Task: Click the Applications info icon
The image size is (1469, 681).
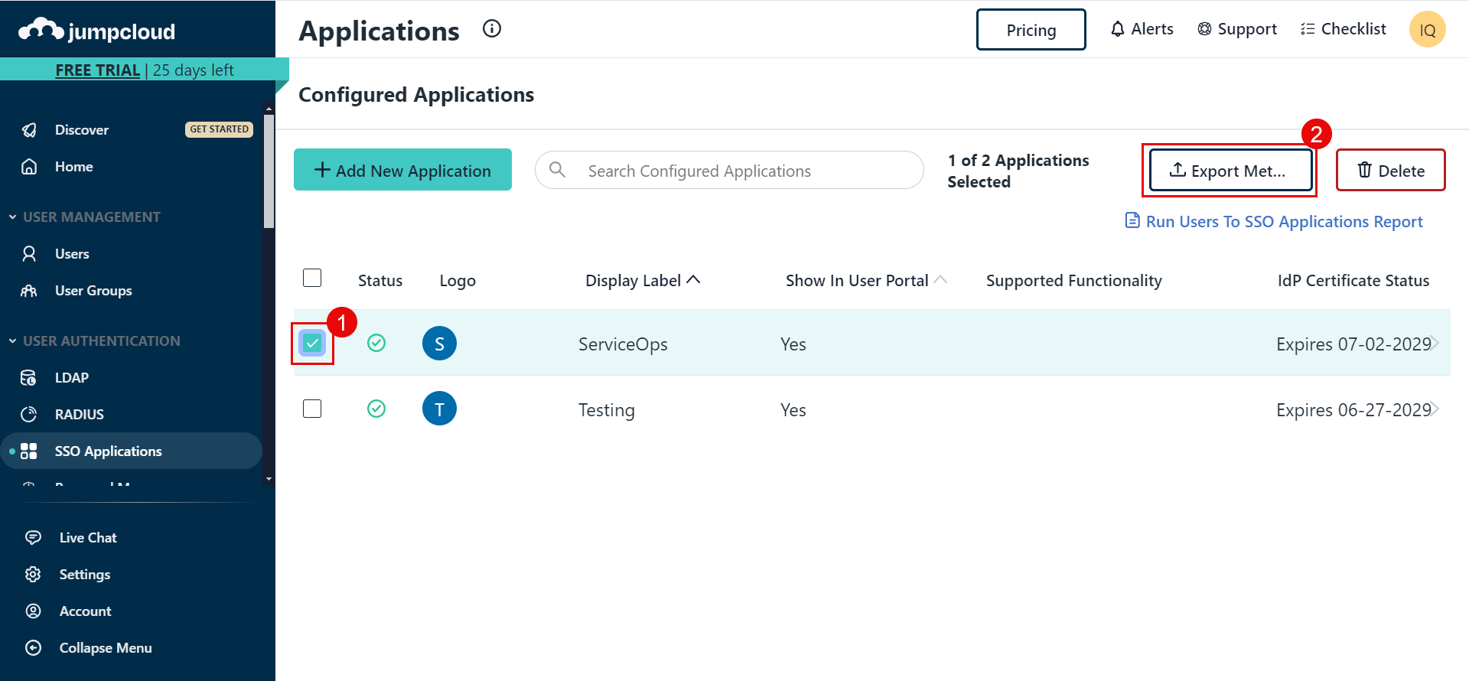Action: 492,29
